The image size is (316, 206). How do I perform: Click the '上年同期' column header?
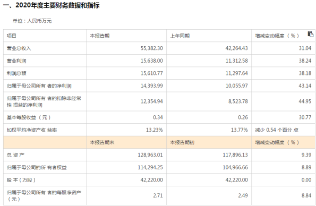point(180,36)
